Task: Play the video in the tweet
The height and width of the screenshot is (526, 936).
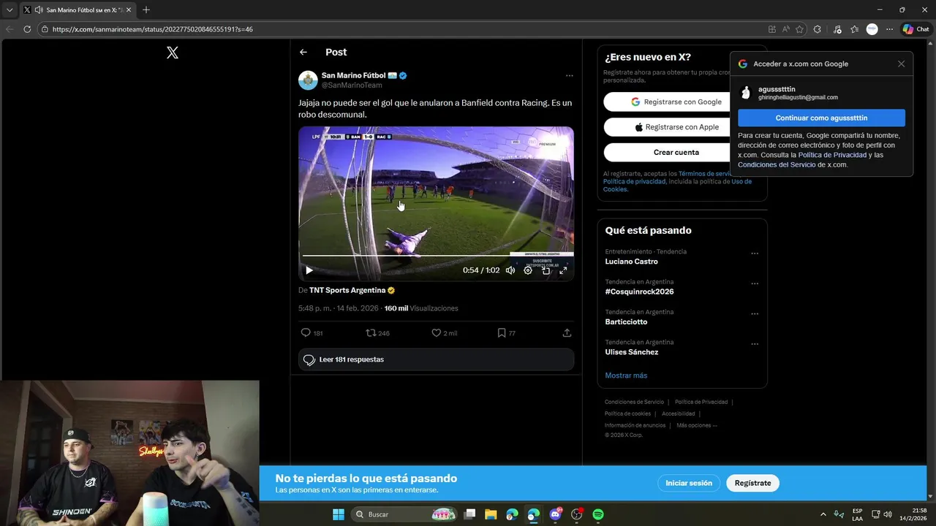Action: pyautogui.click(x=309, y=270)
